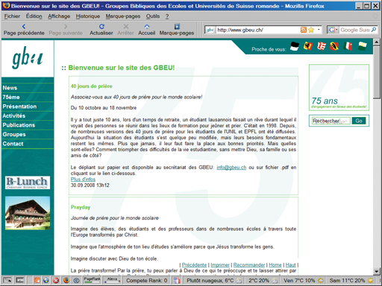
Task: Open the Outils menu
Action: 153,16
